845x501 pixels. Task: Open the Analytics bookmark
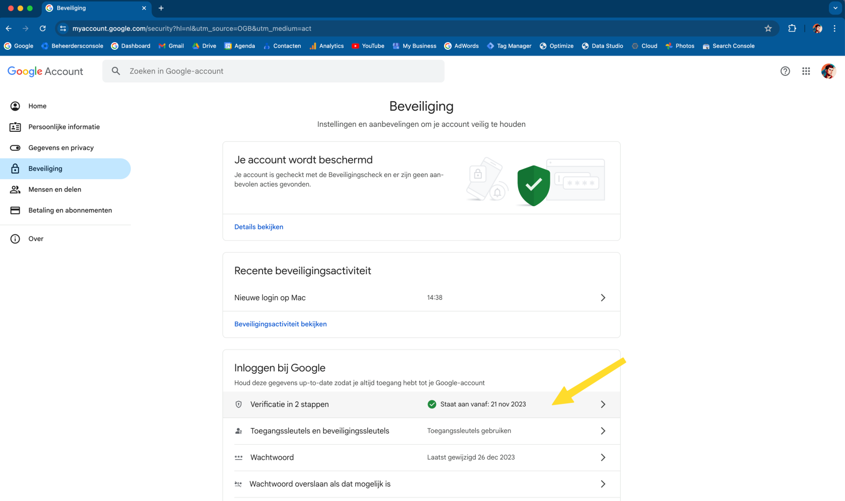326,46
